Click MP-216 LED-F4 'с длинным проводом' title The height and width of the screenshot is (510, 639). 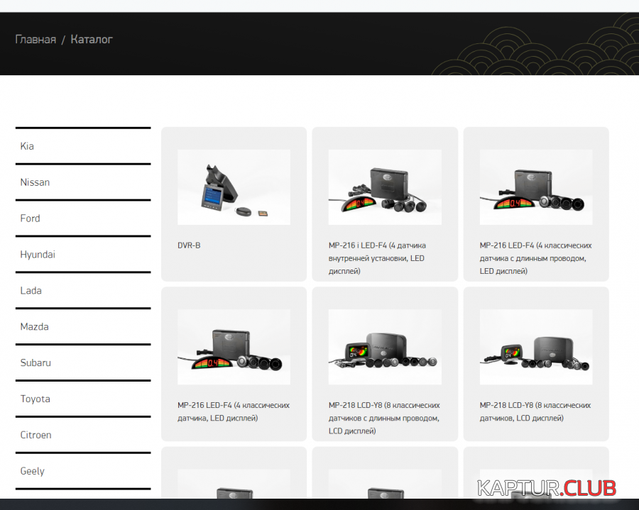535,258
